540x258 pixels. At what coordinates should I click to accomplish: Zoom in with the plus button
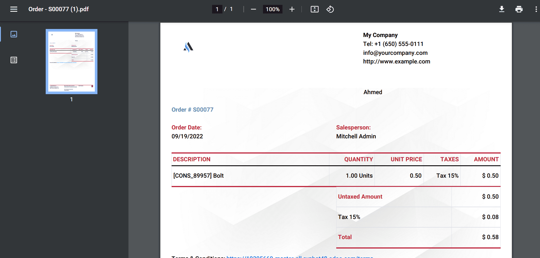[x=292, y=9]
